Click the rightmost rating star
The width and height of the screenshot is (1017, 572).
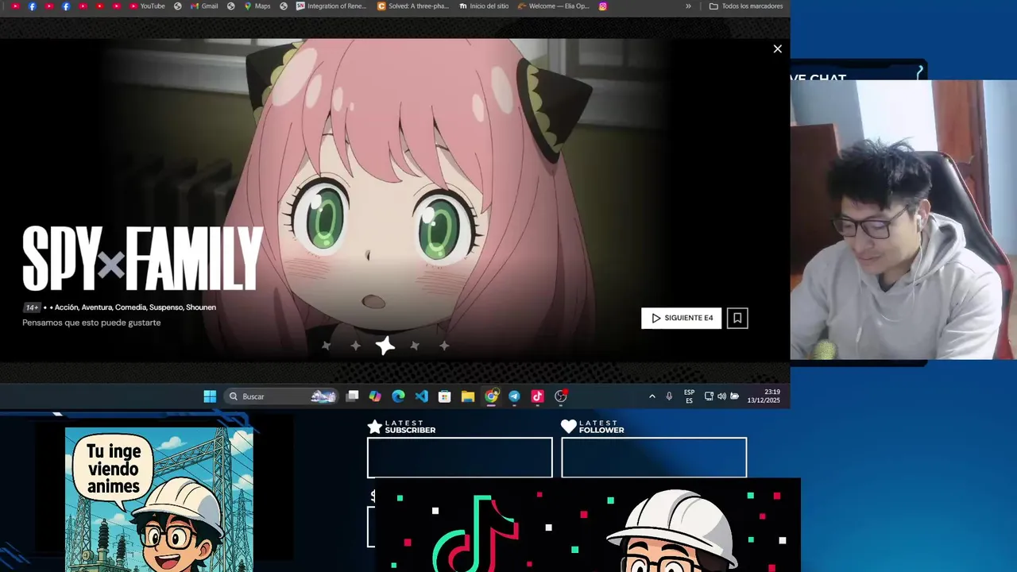(444, 346)
